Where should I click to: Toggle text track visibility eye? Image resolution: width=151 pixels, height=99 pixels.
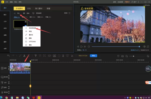(x=9, y=83)
